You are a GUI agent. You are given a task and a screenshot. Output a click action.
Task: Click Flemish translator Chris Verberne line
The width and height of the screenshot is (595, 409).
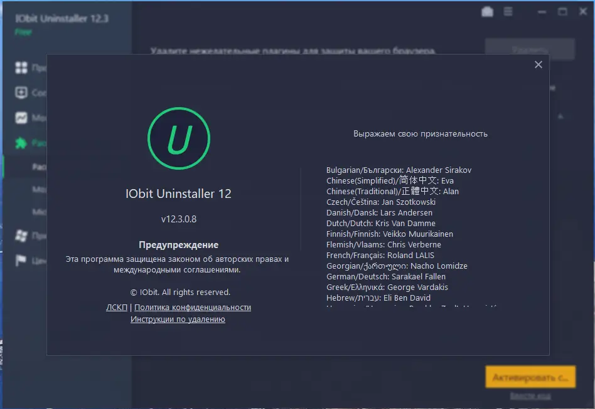[383, 244]
